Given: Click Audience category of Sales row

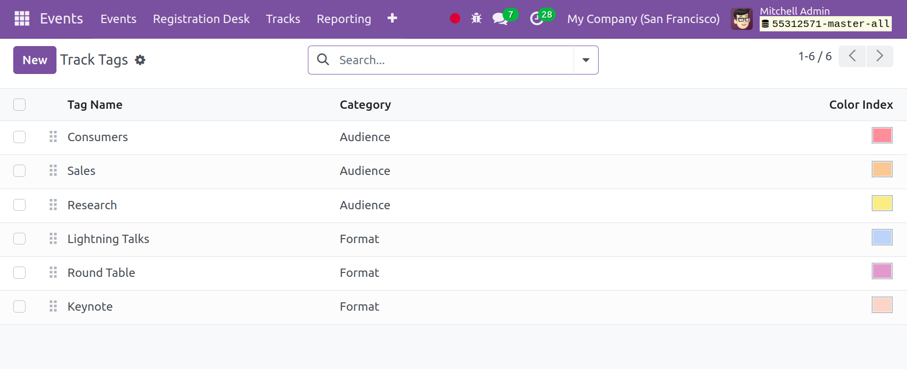Looking at the screenshot, I should 365,171.
